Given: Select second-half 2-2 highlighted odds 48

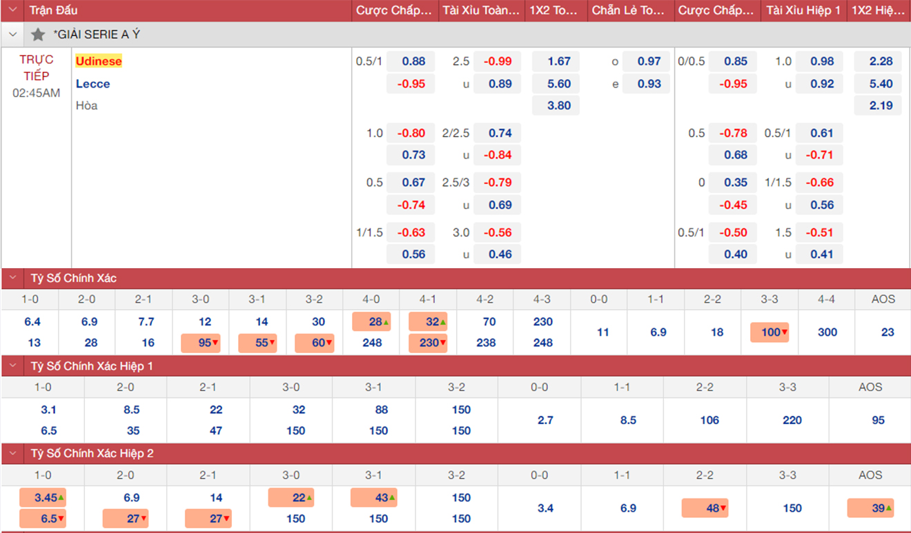Looking at the screenshot, I should pyautogui.click(x=705, y=508).
